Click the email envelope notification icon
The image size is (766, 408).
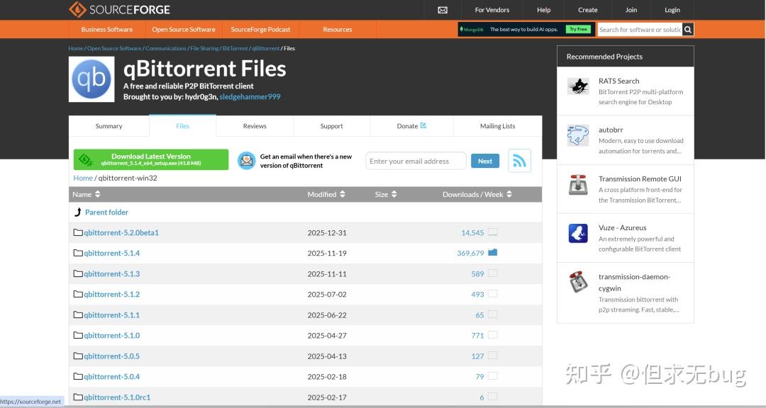click(247, 161)
